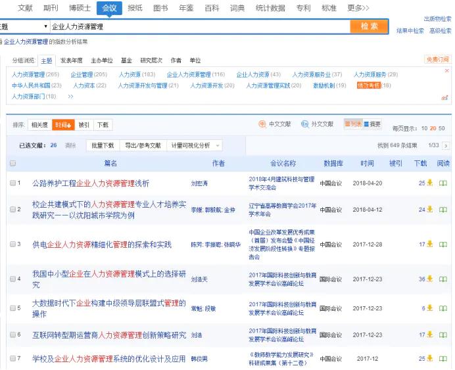Click the search box containing 企业人力资源管理
The image size is (455, 370).
click(x=201, y=27)
